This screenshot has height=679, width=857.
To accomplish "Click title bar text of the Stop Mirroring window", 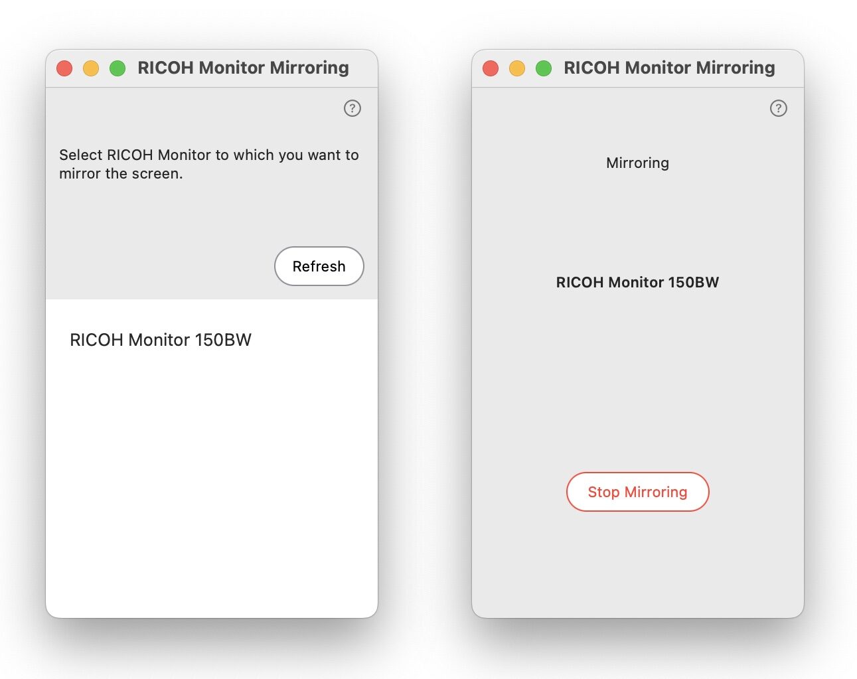I will 669,68.
